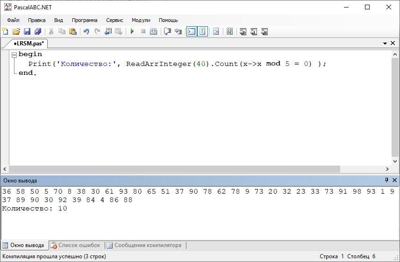Open the Сервис menu
This screenshot has width=400, height=262.
pos(114,20)
